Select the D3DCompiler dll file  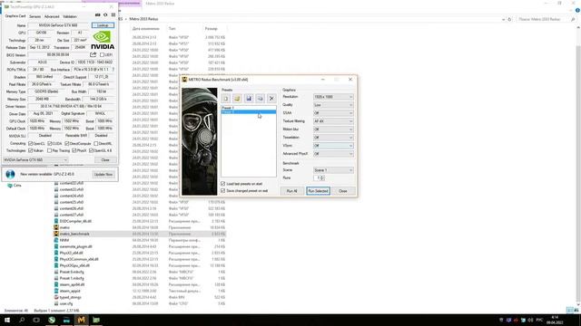[x=75, y=221]
